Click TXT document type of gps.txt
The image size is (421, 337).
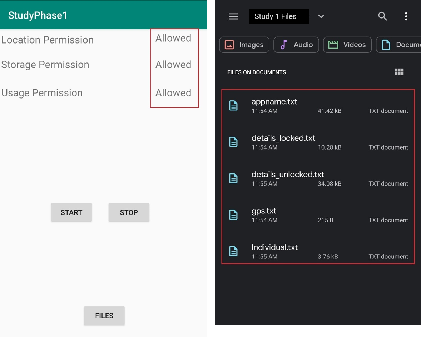tap(388, 220)
